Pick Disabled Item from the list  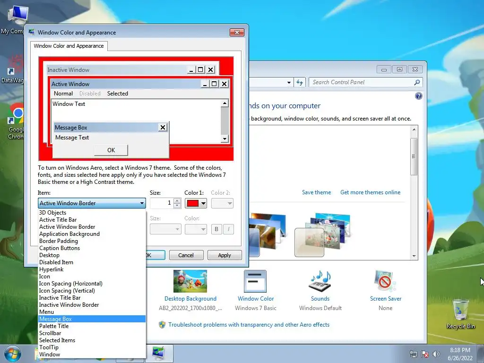click(x=92, y=262)
